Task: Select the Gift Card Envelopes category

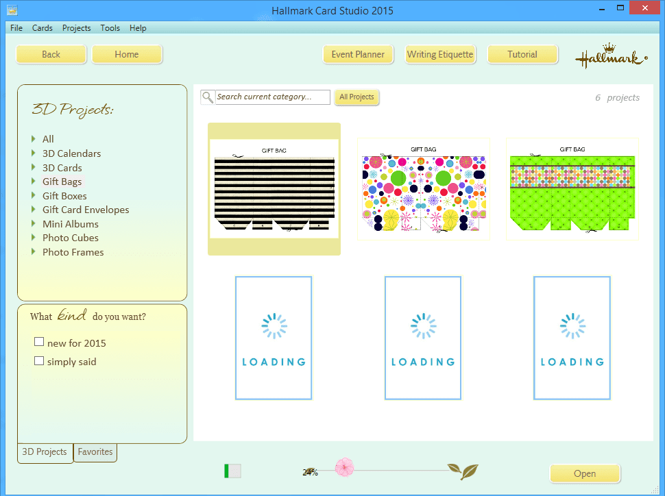Action: click(86, 210)
